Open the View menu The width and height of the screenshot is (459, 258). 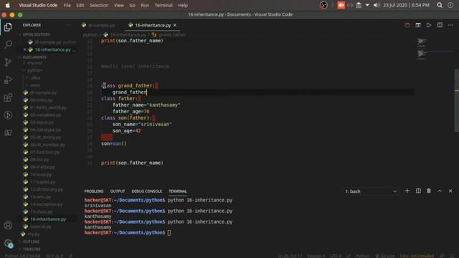point(118,5)
